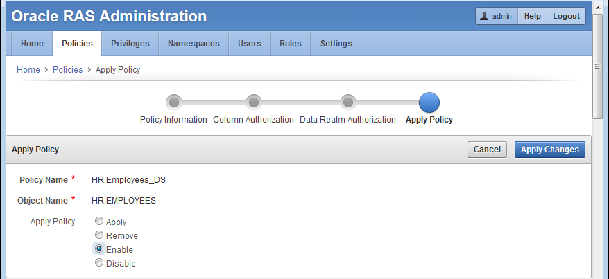Click the Policy Information step circle
609x279 pixels.
tap(174, 102)
